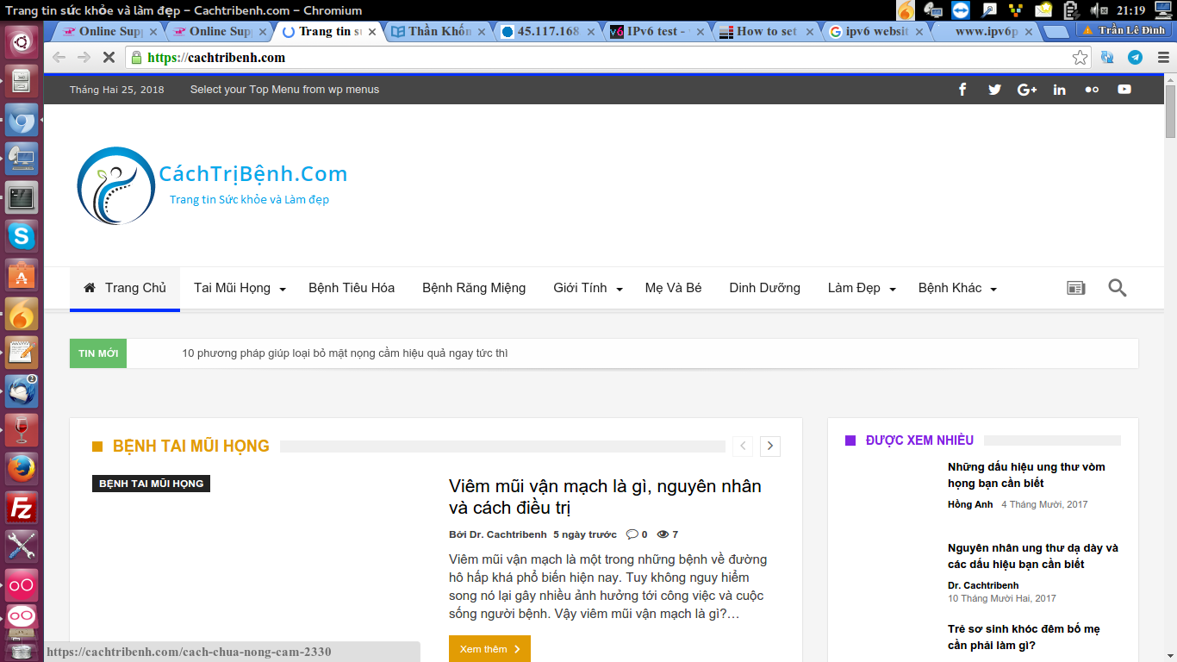Visit the site's Facebook page icon
Screen dimensions: 1177x662
point(962,90)
